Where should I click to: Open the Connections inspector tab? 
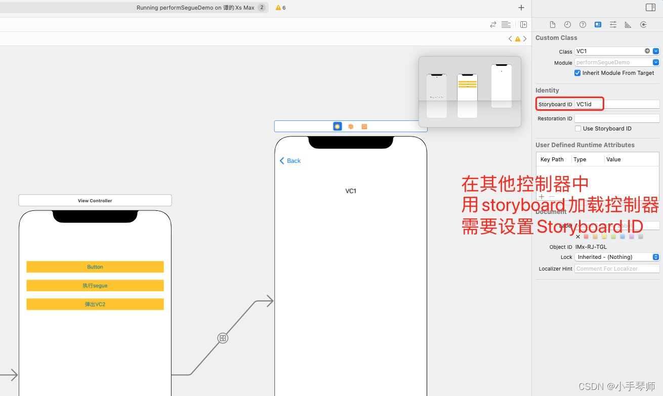click(x=643, y=24)
